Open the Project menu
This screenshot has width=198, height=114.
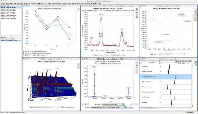pyautogui.click(x=2, y=3)
